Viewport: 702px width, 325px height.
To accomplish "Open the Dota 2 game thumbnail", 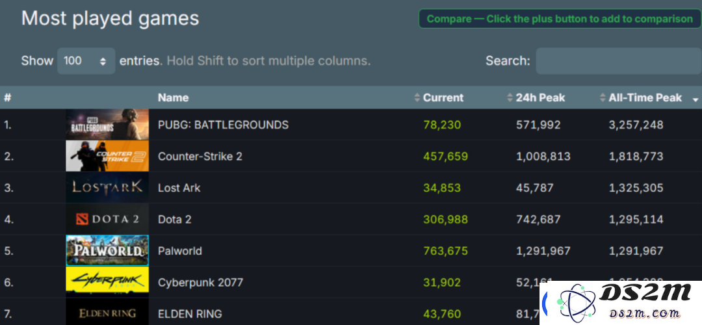I will (107, 219).
